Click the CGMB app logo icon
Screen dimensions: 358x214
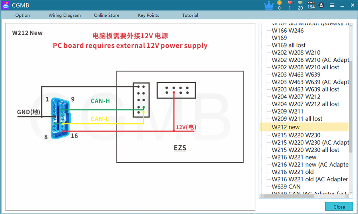[6, 5]
